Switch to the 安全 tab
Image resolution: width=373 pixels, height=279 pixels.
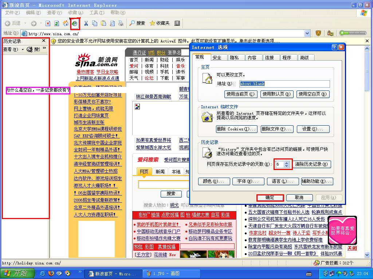tap(217, 57)
